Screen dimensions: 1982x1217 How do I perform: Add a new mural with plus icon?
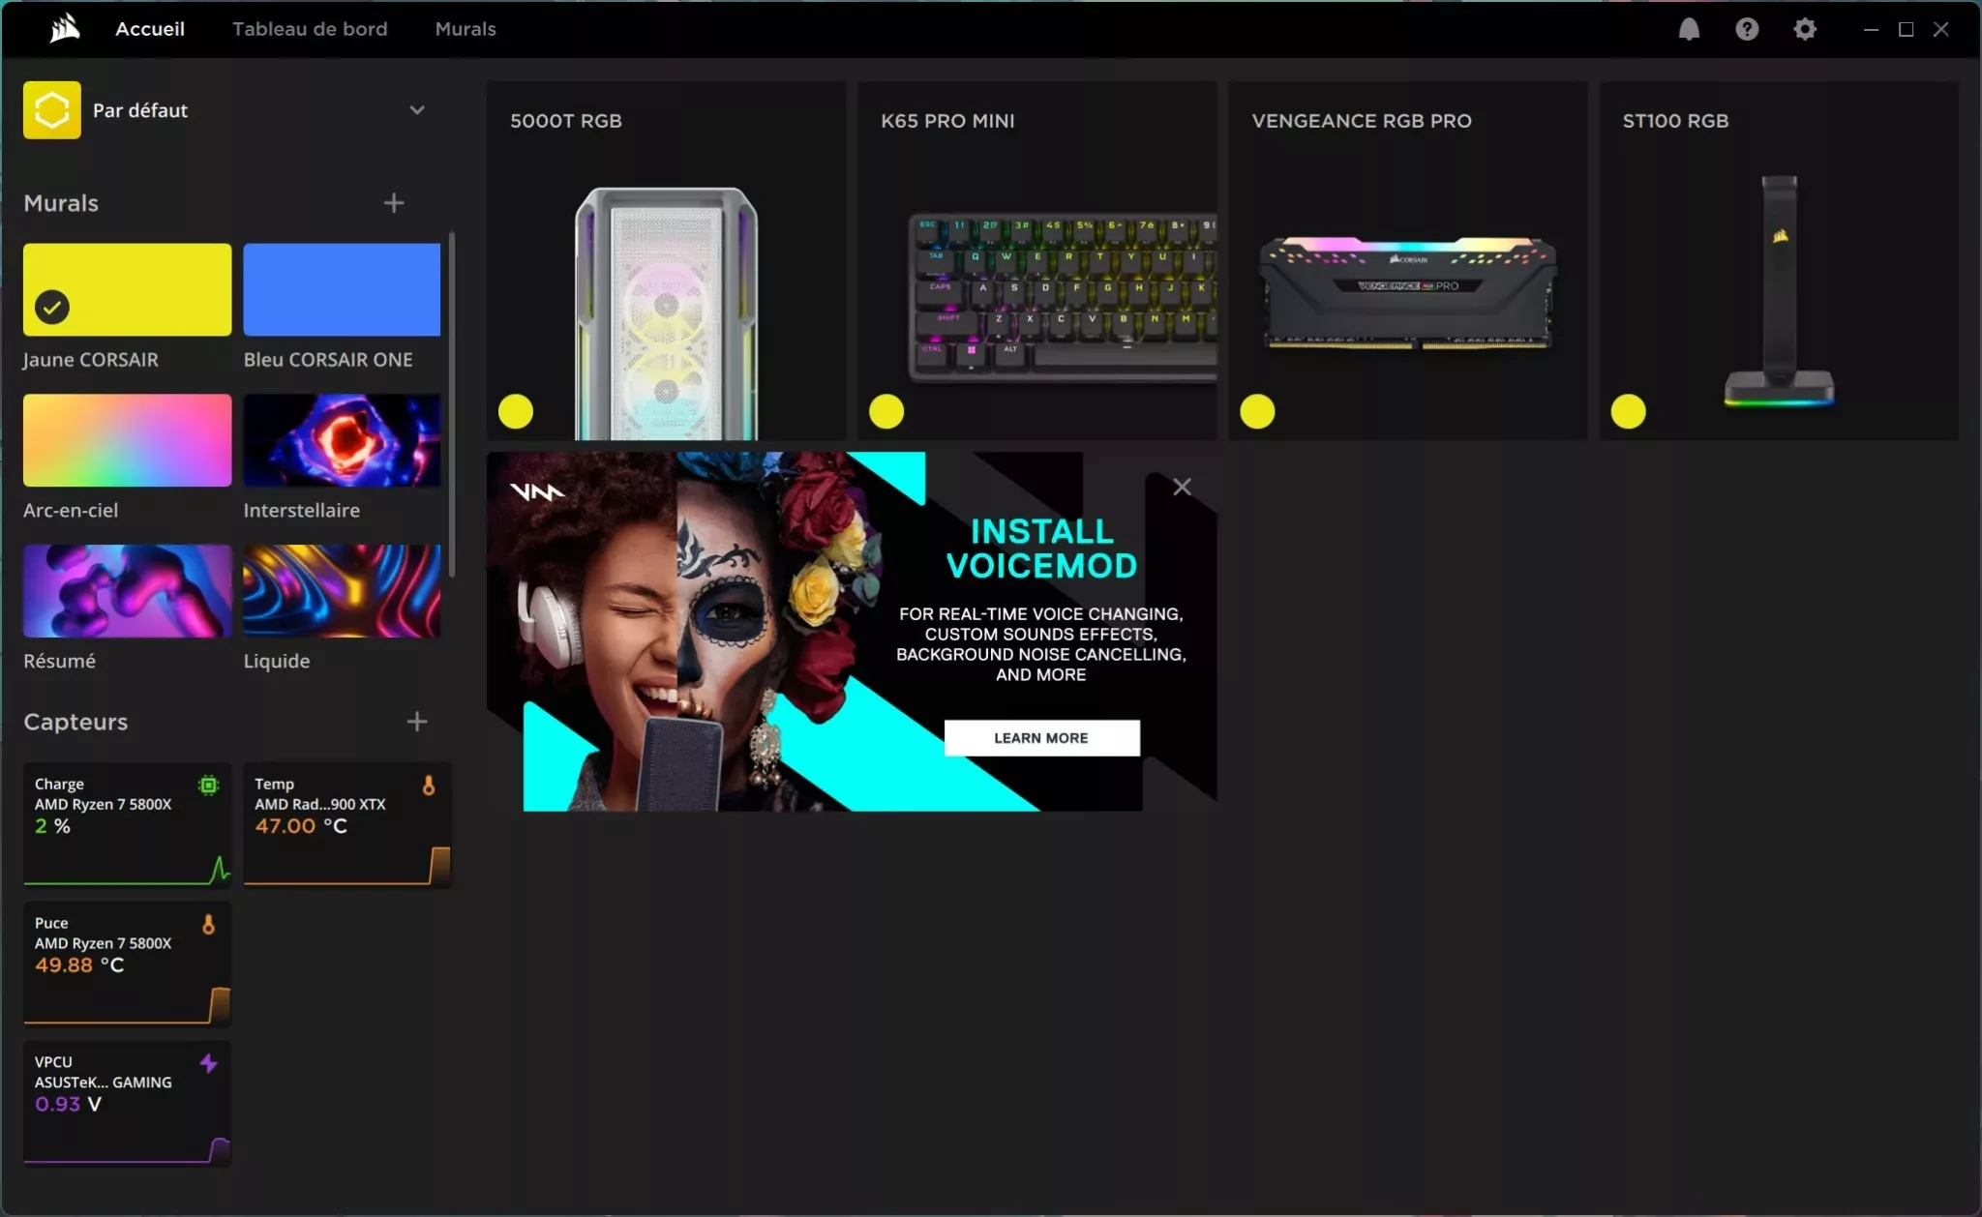click(x=393, y=203)
